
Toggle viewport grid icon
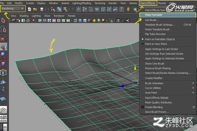(x=40, y=20)
